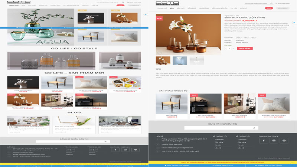Image resolution: width=297 pixels, height=167 pixels.
Task: Click the search magnifier icon on the product page
Action: tap(271, 3)
